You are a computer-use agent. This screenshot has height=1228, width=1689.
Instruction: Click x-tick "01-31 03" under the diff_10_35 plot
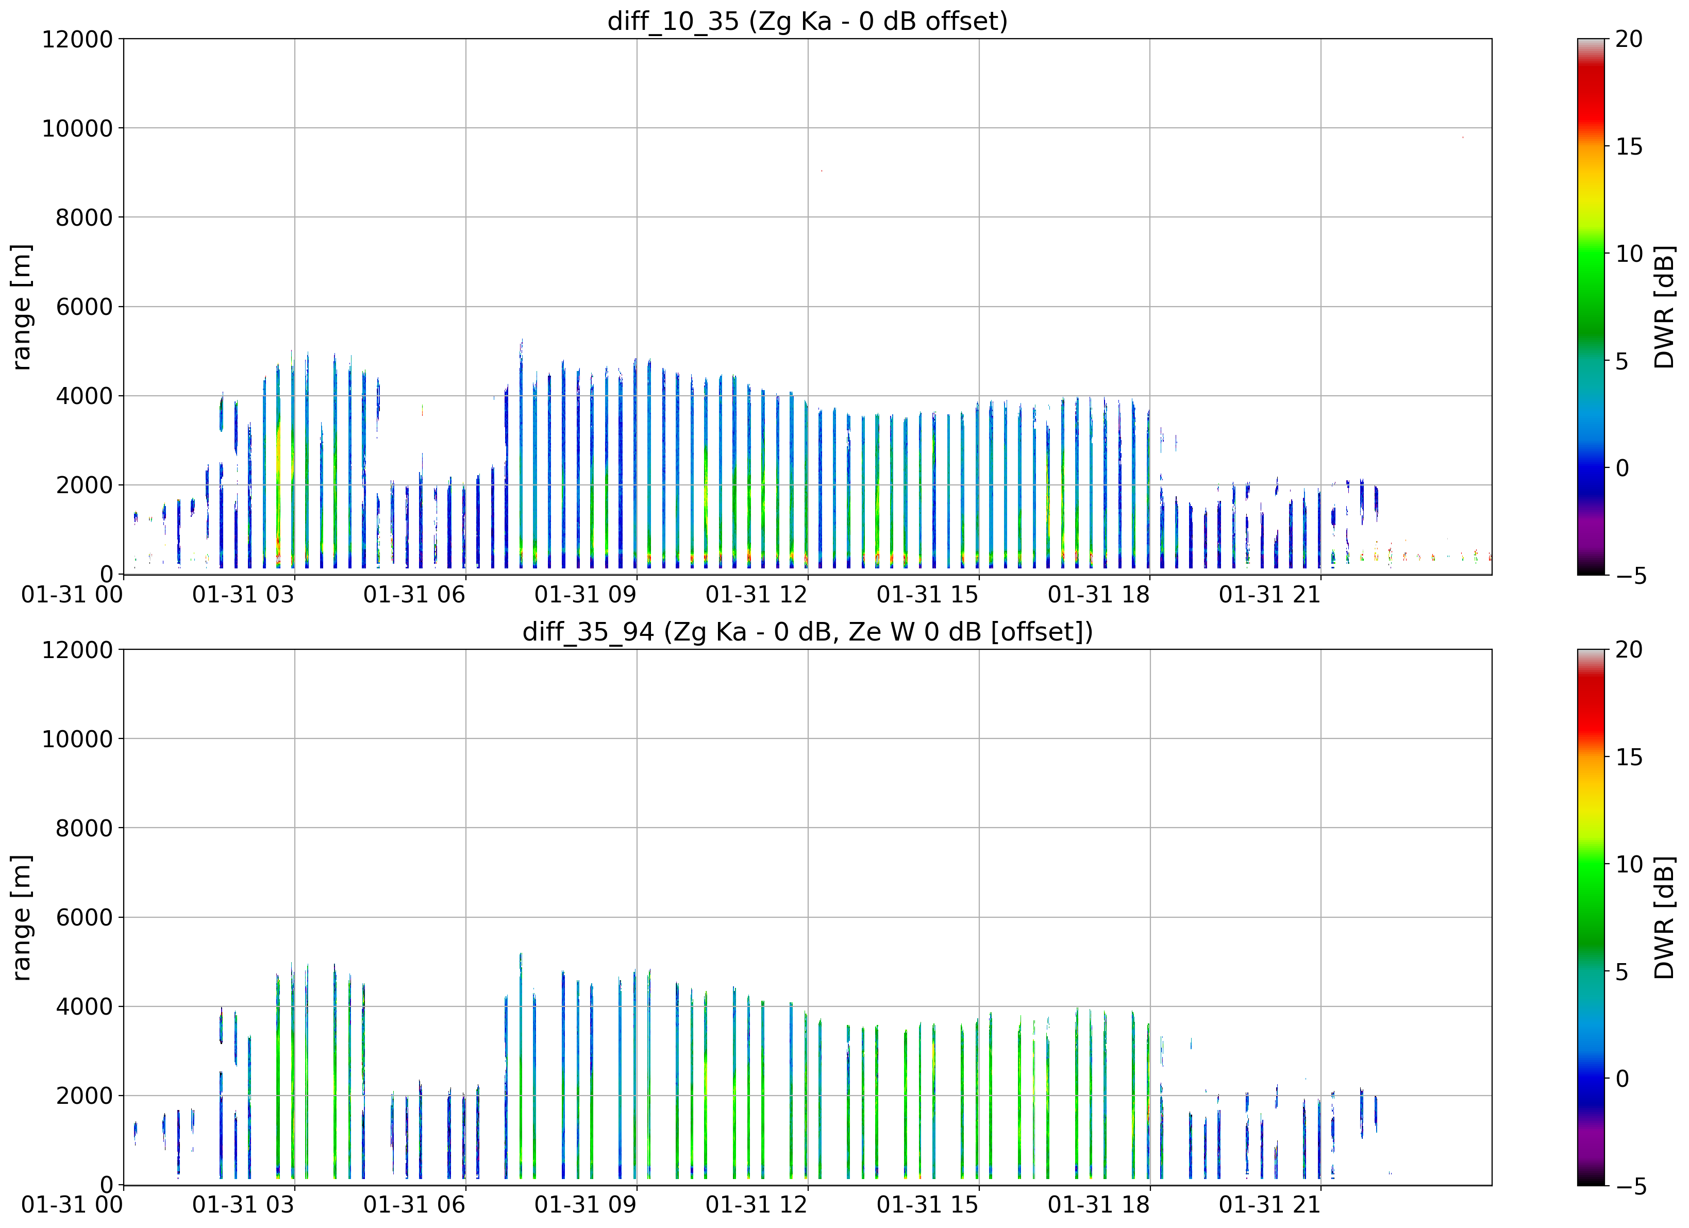(243, 594)
